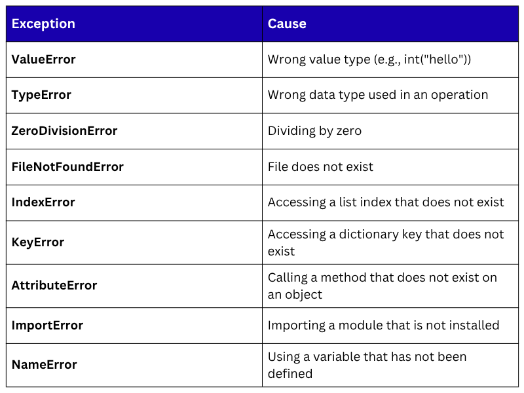This screenshot has height=393, width=524.
Task: Click the FileNotFoundError exception name
Action: 67,167
